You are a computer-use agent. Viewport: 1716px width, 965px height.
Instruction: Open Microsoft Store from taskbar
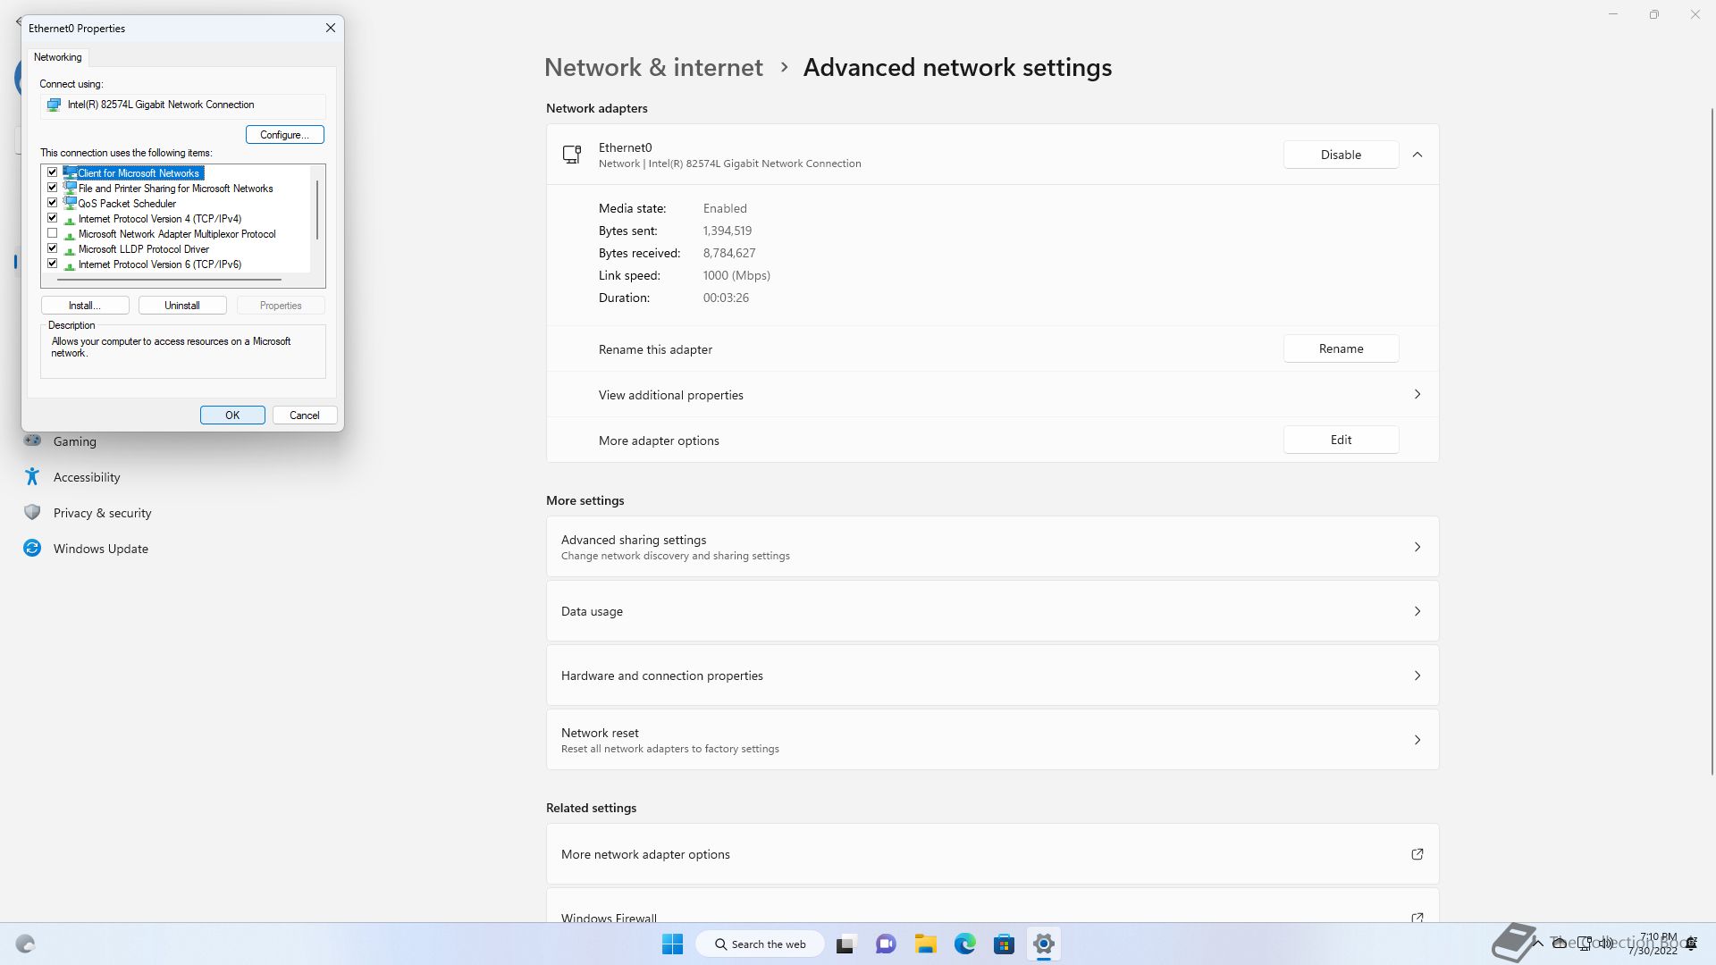coord(1004,944)
